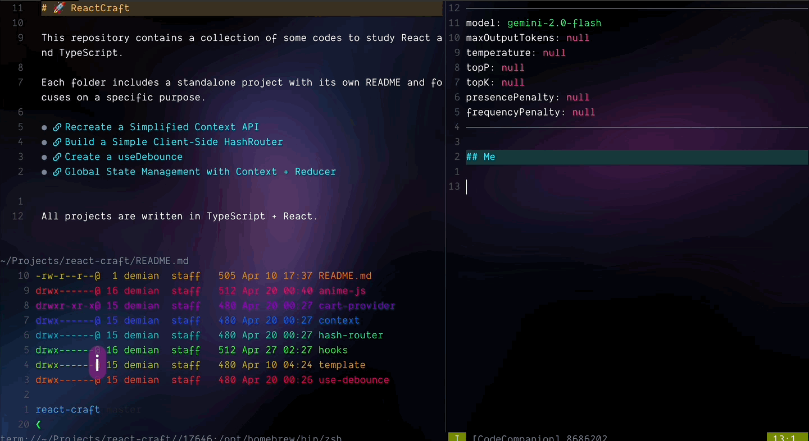The height and width of the screenshot is (441, 809).
Task: Click the link icon beside "Build a Simple Client-Side HashRouter"
Action: tap(57, 142)
